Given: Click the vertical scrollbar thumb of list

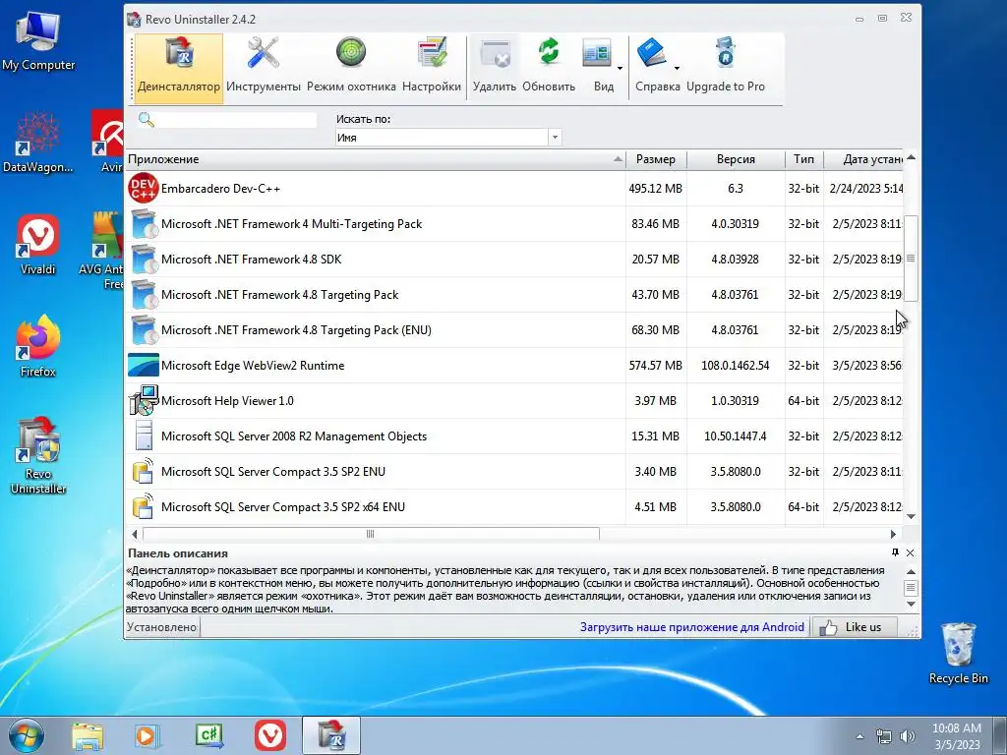Looking at the screenshot, I should (911, 259).
